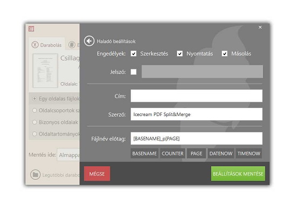Select the Bizonyos oldalak radio option
The height and width of the screenshot is (203, 297).
35,122
